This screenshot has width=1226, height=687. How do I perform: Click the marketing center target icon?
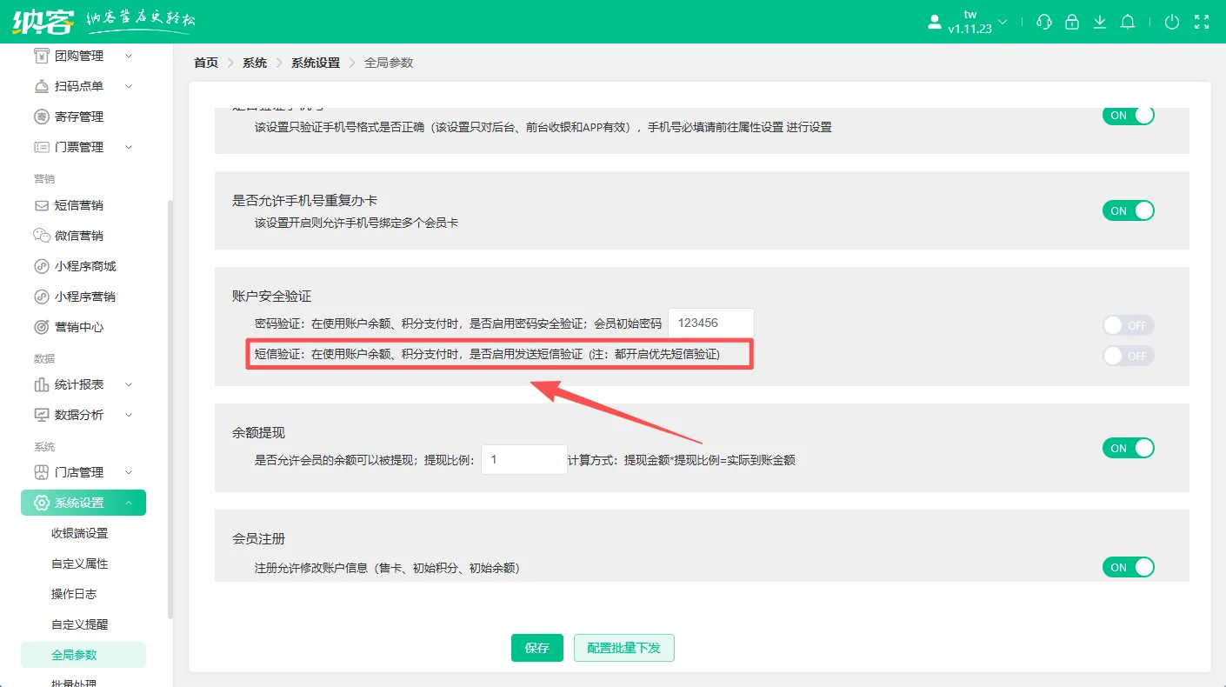41,327
